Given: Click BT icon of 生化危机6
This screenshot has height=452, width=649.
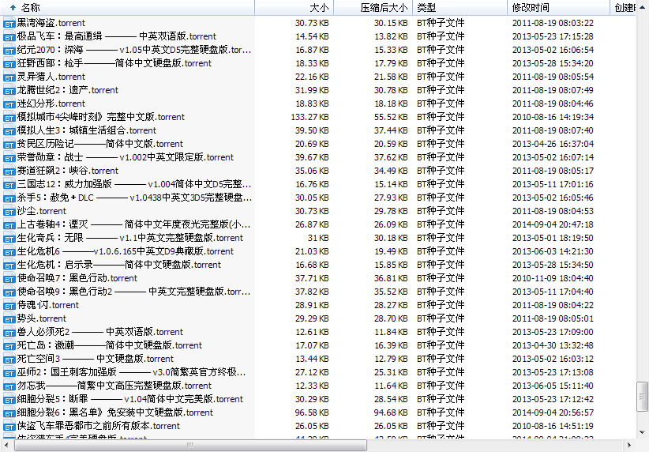Looking at the screenshot, I should coord(9,251).
